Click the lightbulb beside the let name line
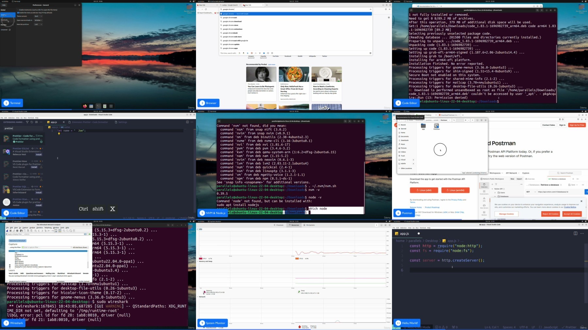Viewport: 588px width, 330px height. tap(59, 134)
